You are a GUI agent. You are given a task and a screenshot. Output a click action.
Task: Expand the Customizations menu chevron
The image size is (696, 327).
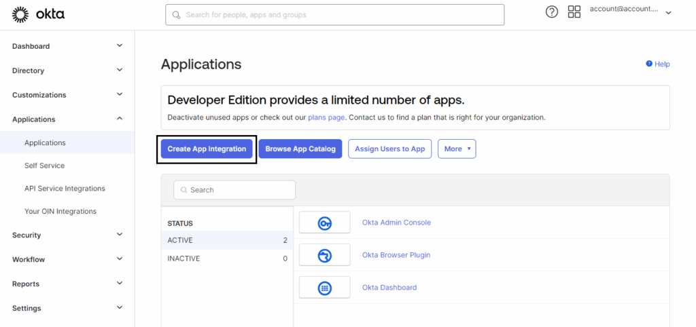[x=120, y=94]
